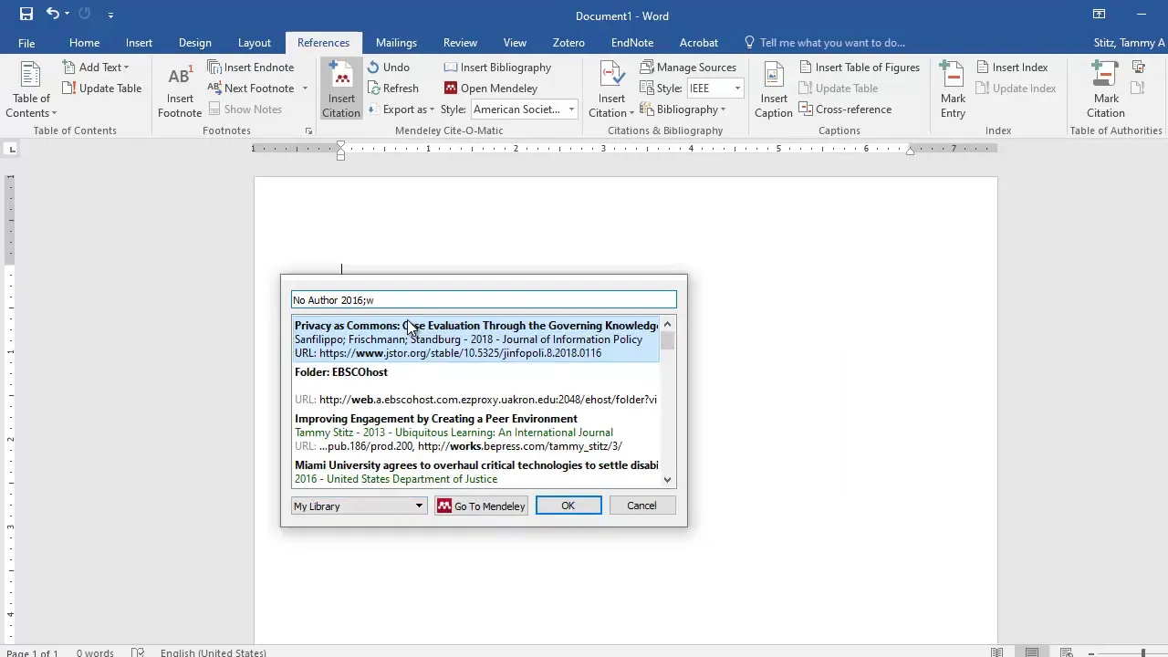Click the Tell me what you want to do box
The width and height of the screenshot is (1168, 657).
825,43
